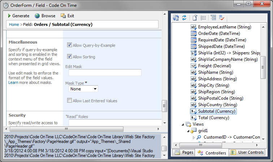Click the sync/locate toolbar icon in explorer
The height and width of the screenshot is (162, 273).
[x=176, y=18]
